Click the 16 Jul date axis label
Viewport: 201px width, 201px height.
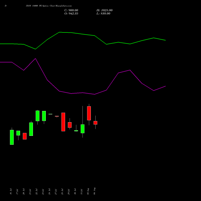(11, 191)
